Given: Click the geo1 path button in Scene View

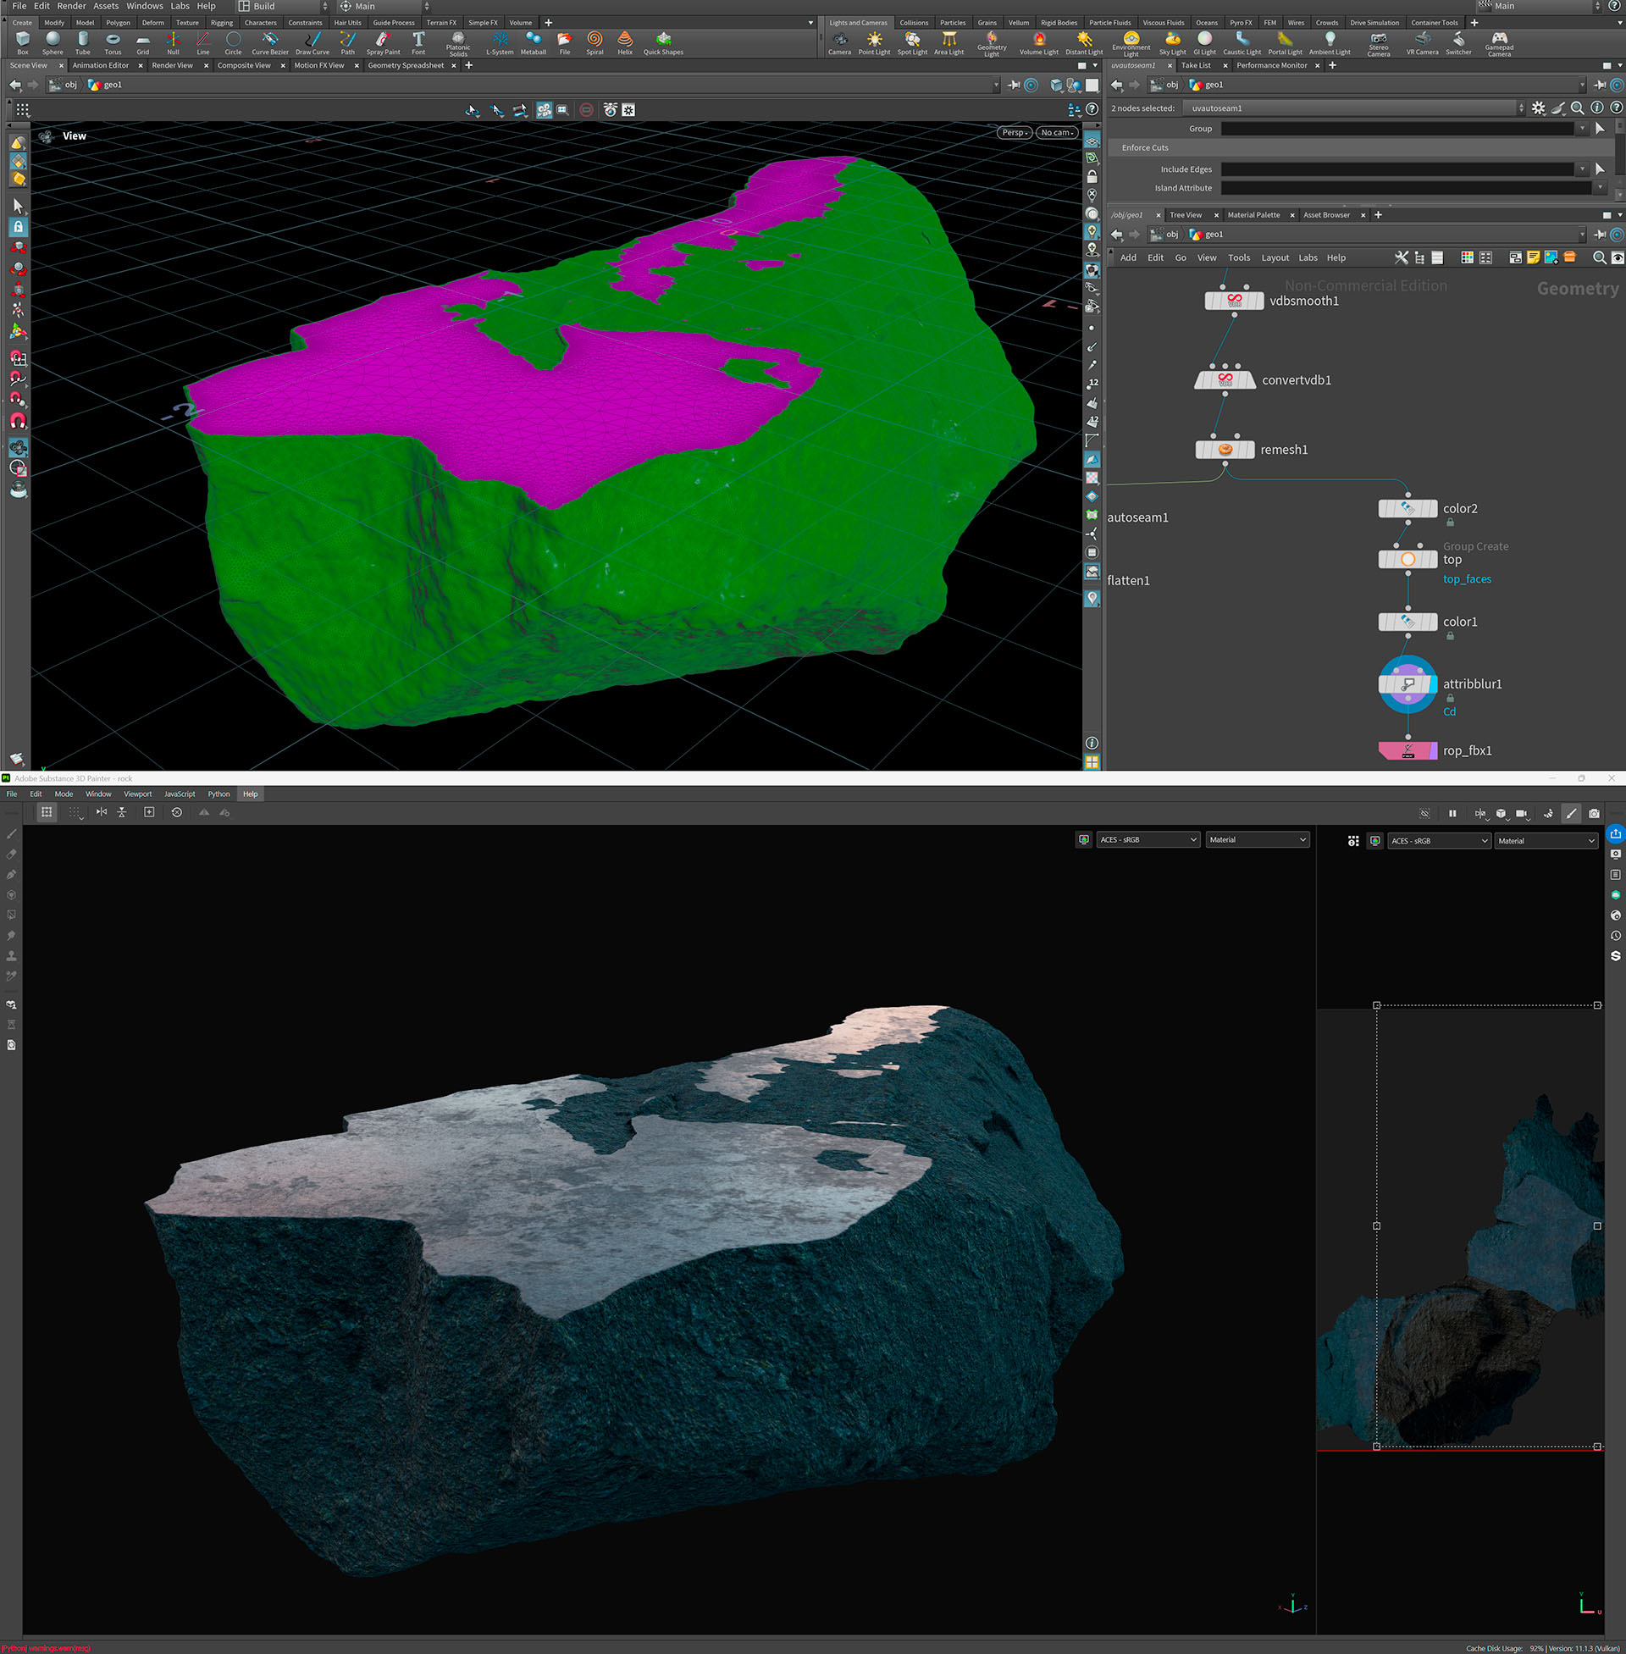Looking at the screenshot, I should [105, 85].
